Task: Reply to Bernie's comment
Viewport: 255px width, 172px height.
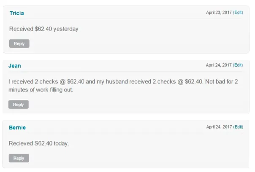Action: [x=19, y=158]
